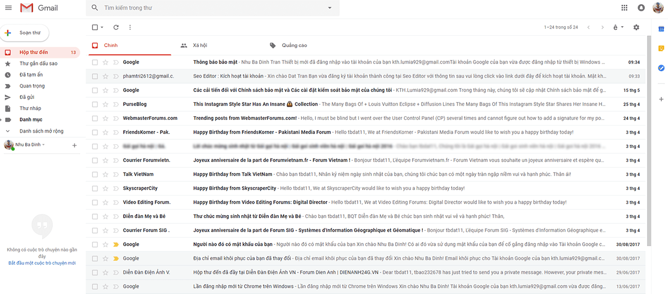Add a new chat contact plus icon

pos(75,145)
